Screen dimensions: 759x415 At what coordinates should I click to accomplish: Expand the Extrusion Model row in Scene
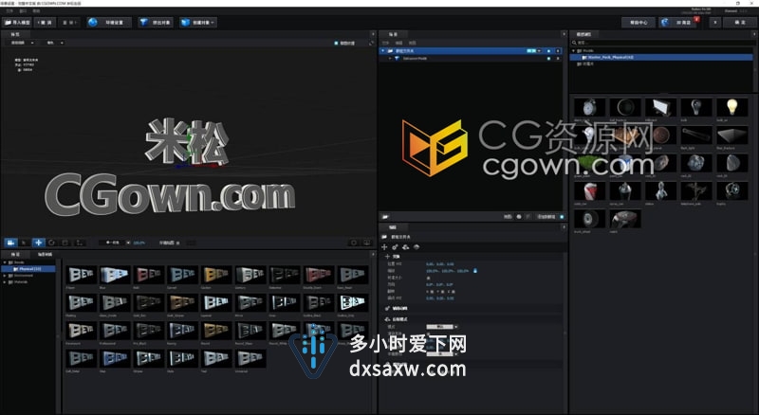click(390, 58)
